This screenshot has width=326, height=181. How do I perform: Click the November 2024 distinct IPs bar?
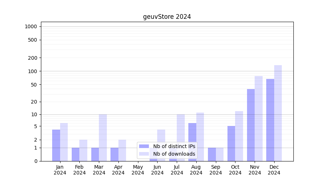coord(251,125)
